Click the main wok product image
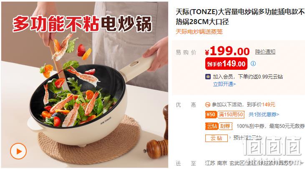Viewport: 305px width, 169px height. click(x=85, y=85)
